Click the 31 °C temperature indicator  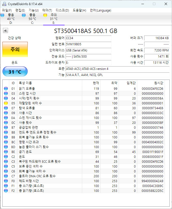pyautogui.click(x=15, y=72)
